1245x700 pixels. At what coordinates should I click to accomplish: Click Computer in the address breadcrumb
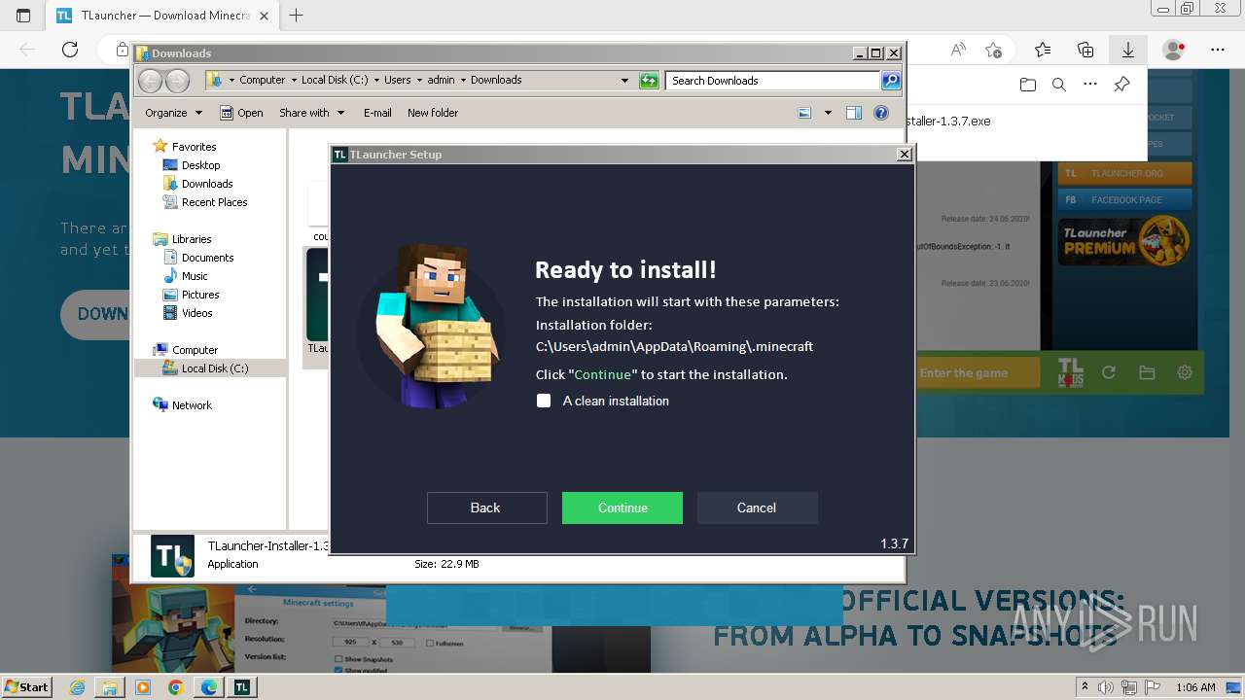[263, 80]
